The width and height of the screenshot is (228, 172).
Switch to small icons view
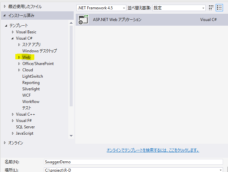211,8
